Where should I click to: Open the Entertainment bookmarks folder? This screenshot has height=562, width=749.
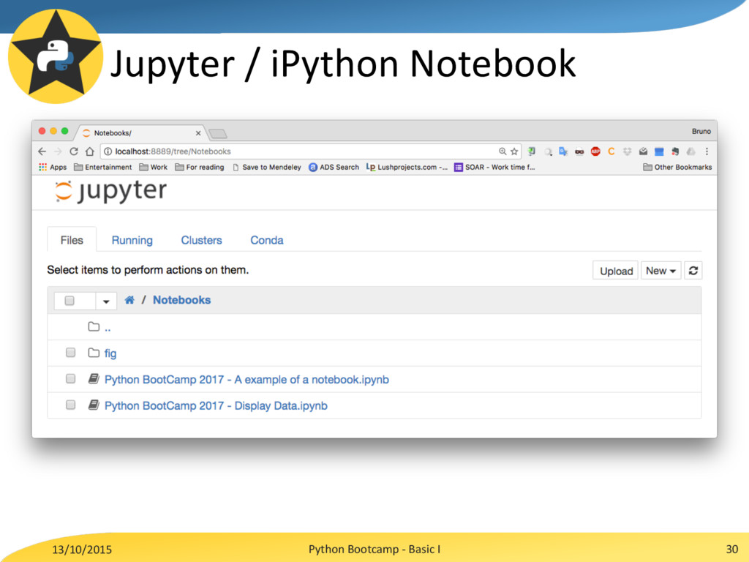(102, 167)
